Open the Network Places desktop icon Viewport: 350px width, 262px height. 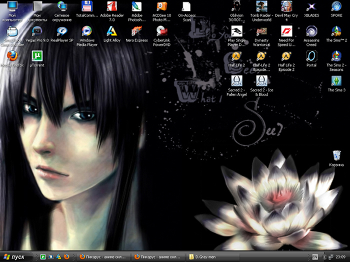[62, 11]
